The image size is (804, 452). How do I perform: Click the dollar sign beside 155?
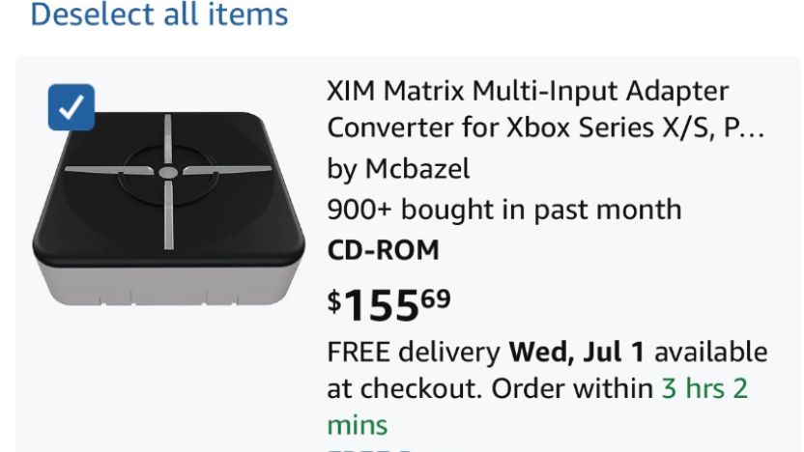334,301
